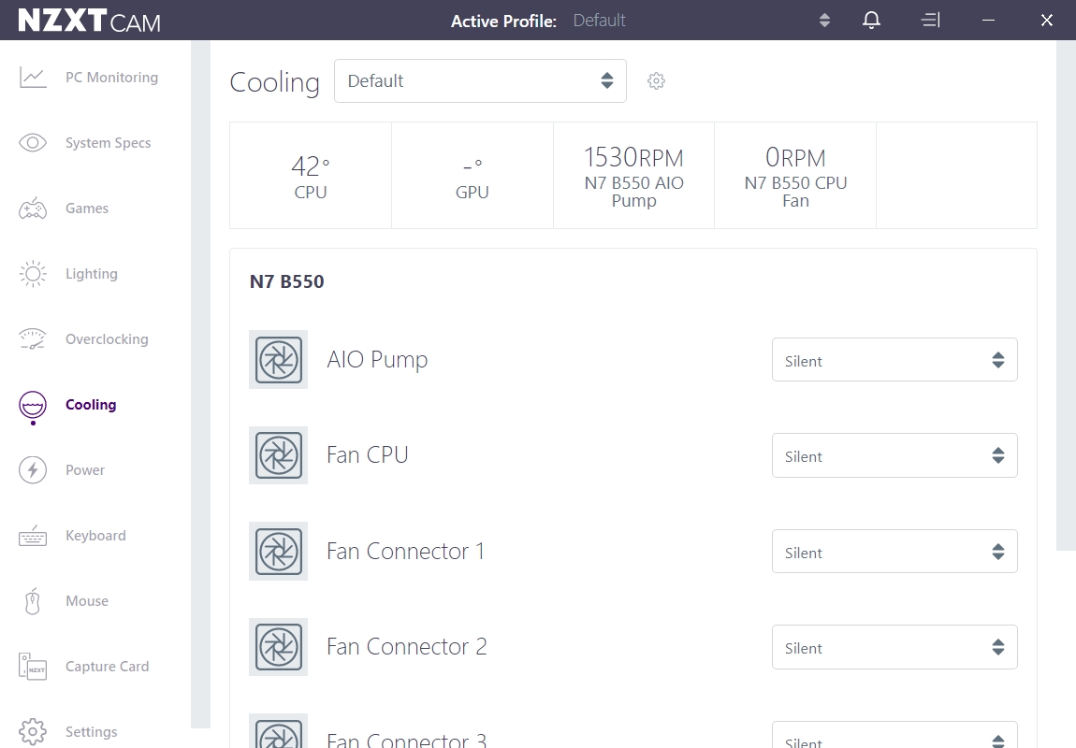The image size is (1076, 748).
Task: Open the Settings page label
Action: 92,731
